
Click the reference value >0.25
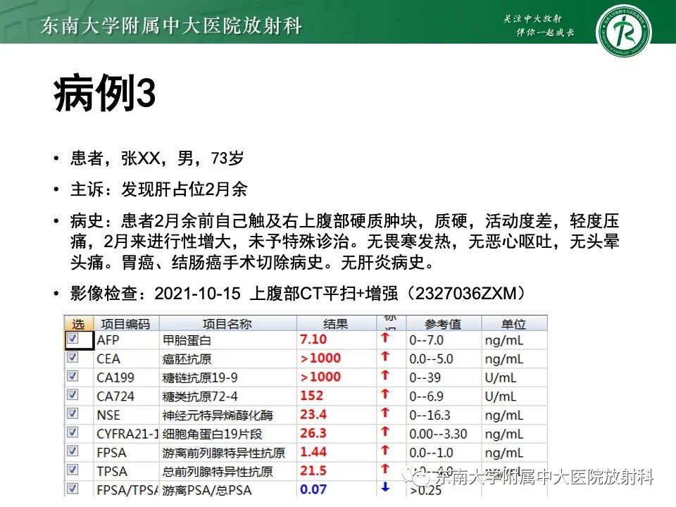click(425, 491)
